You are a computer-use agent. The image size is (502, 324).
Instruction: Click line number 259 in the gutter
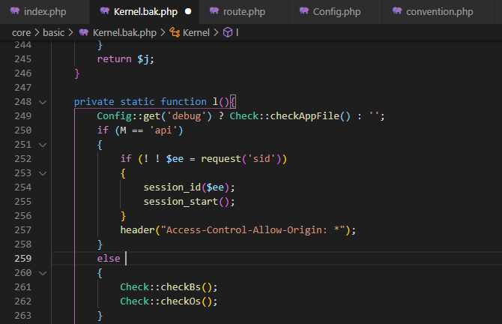[23, 259]
